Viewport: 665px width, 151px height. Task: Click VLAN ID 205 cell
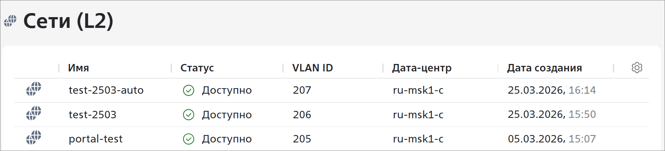pyautogui.click(x=302, y=139)
